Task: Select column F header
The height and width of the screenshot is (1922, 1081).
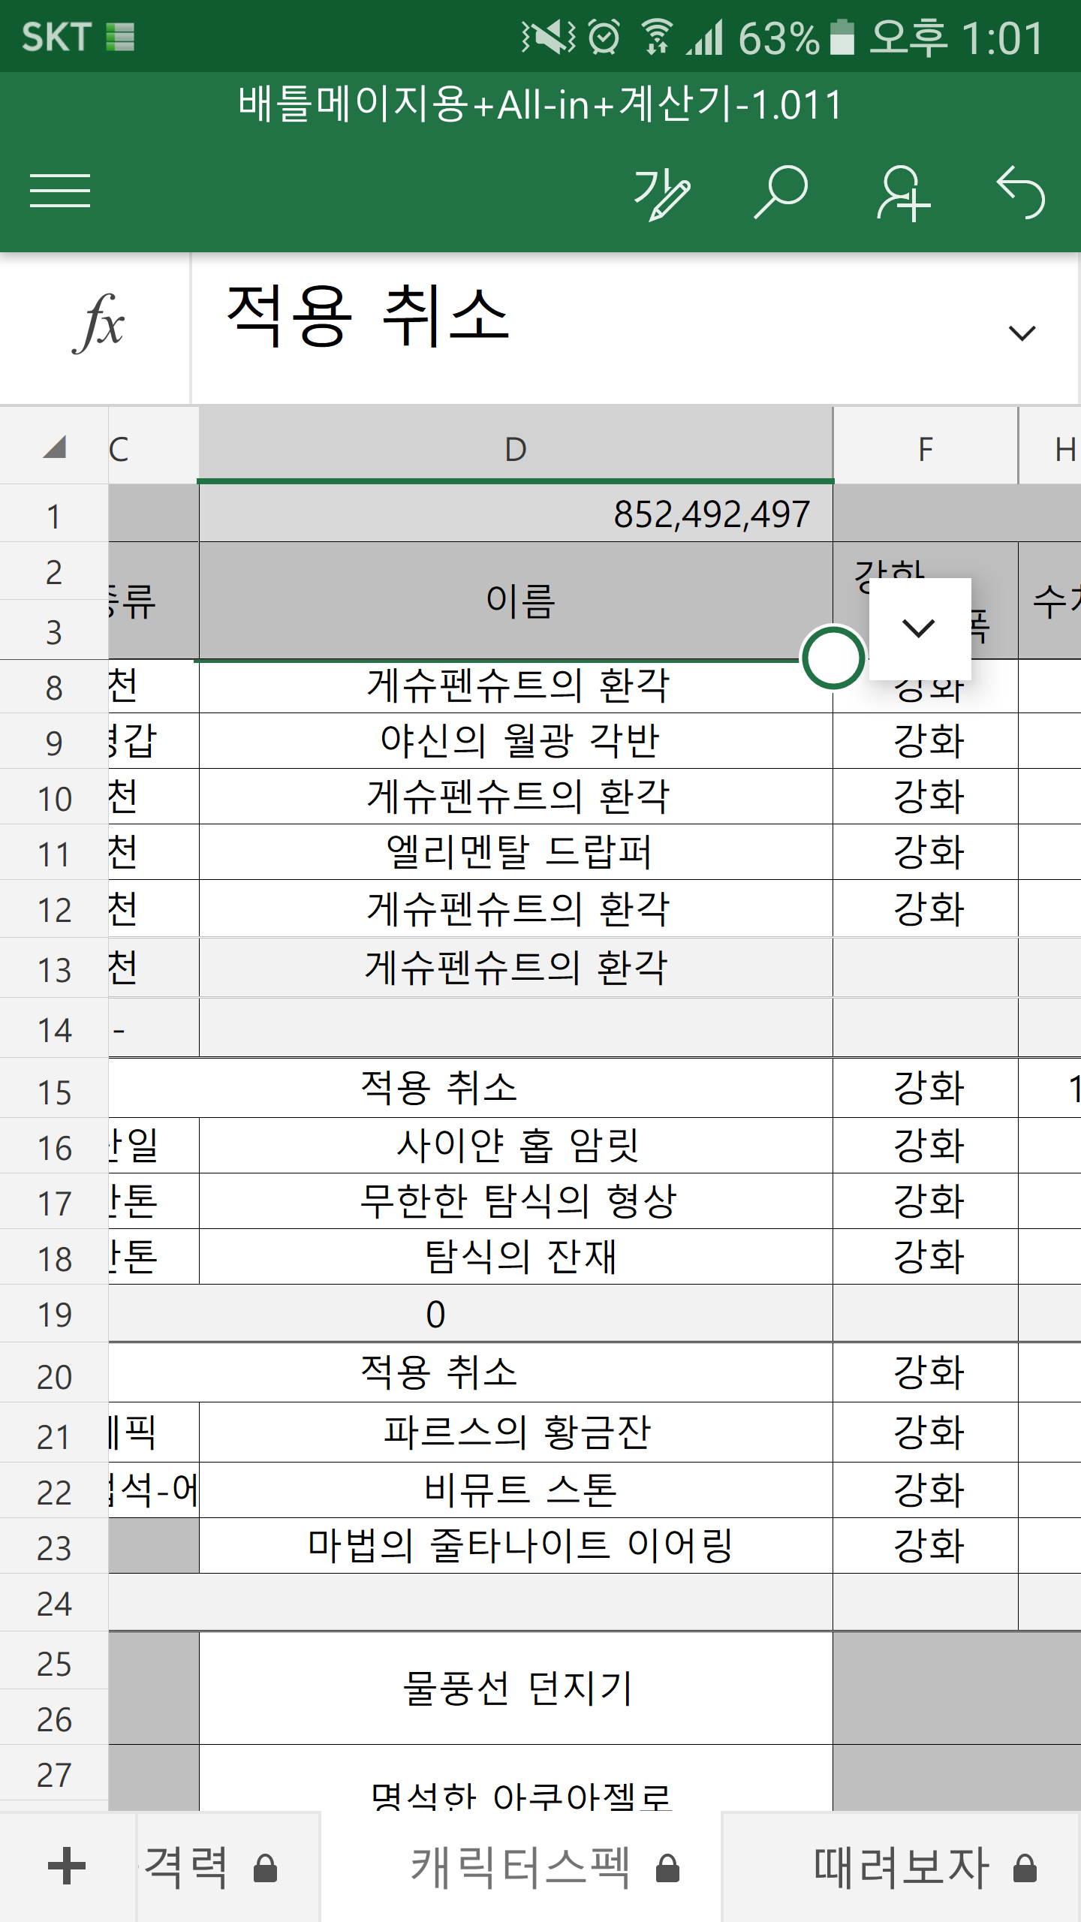Action: [925, 449]
